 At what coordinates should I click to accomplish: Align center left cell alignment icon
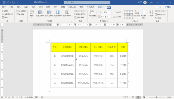point(125,14)
